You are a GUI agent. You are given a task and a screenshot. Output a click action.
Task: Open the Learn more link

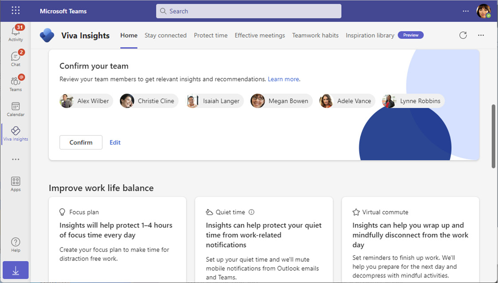point(283,79)
